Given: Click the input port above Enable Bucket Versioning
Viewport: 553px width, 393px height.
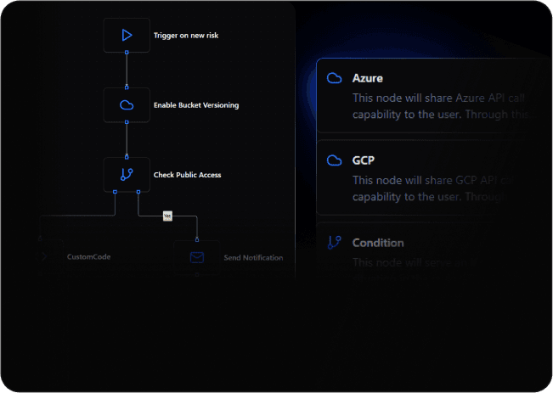Looking at the screenshot, I should [x=127, y=87].
